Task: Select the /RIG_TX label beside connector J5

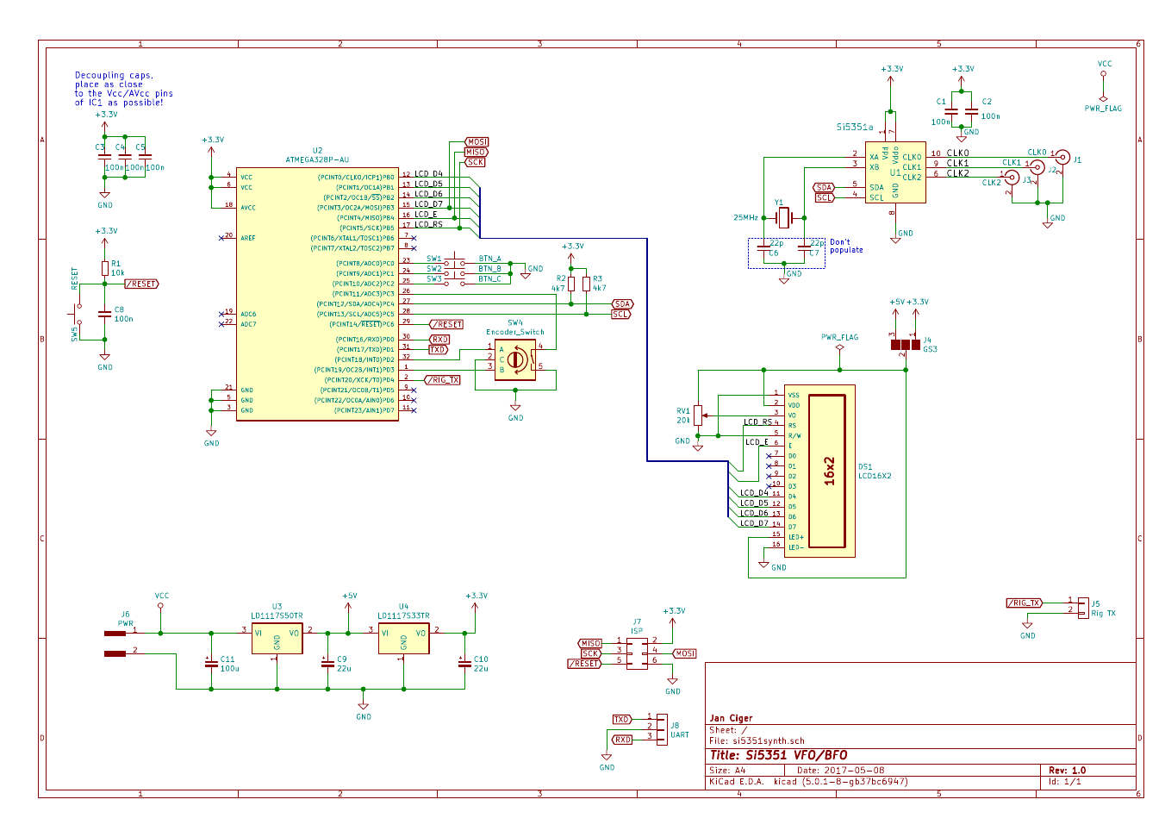Action: tap(1024, 603)
